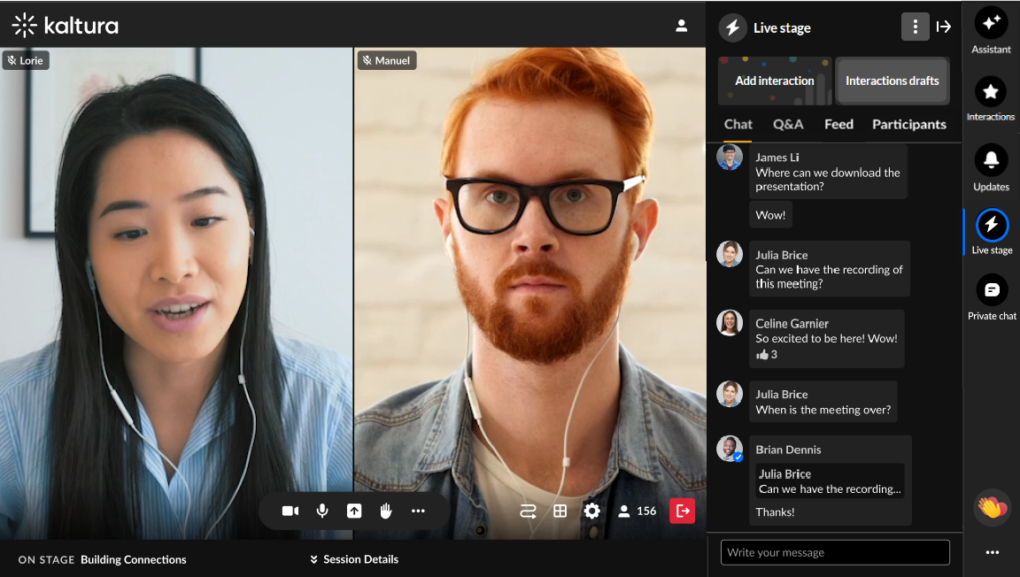This screenshot has width=1020, height=577.
Task: Click the "Thanks!" reply message
Action: coord(775,512)
